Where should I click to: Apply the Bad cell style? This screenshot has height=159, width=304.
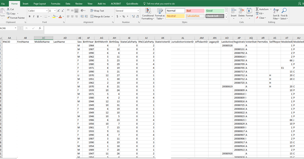(195, 11)
